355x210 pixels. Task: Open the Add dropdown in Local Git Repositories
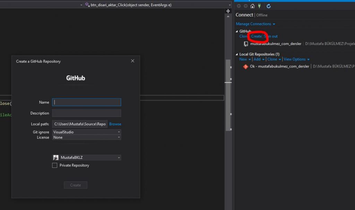pos(258,59)
